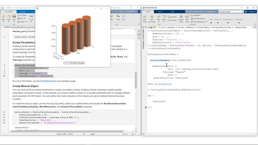Image resolution: width=258 pixels, height=145 pixels.
Task: Click the back arrow in the address bar
Action: tap(143, 27)
